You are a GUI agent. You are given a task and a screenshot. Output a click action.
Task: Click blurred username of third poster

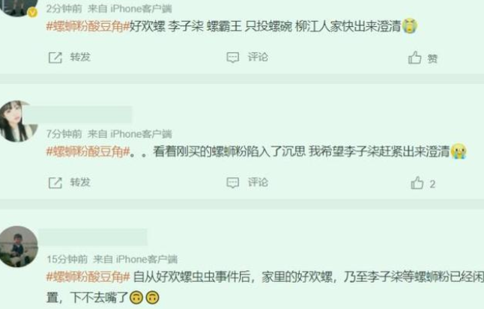click(93, 237)
